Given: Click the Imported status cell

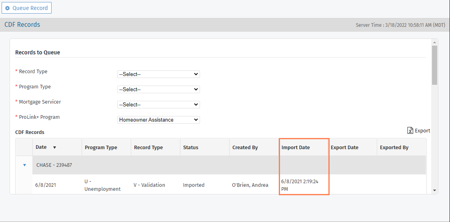Looking at the screenshot, I should [x=194, y=185].
